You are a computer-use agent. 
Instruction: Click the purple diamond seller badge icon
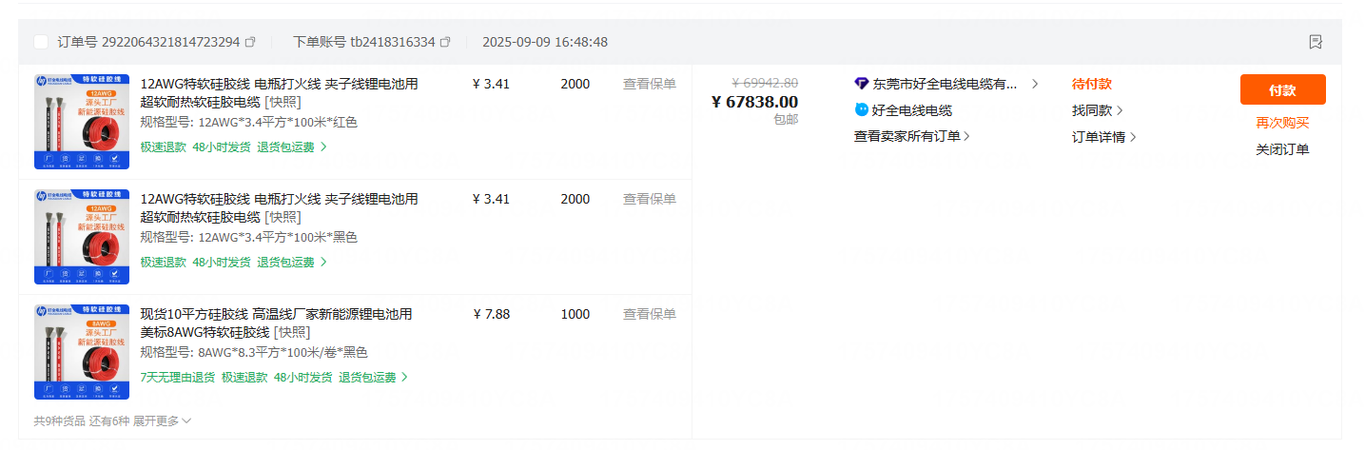[x=862, y=84]
